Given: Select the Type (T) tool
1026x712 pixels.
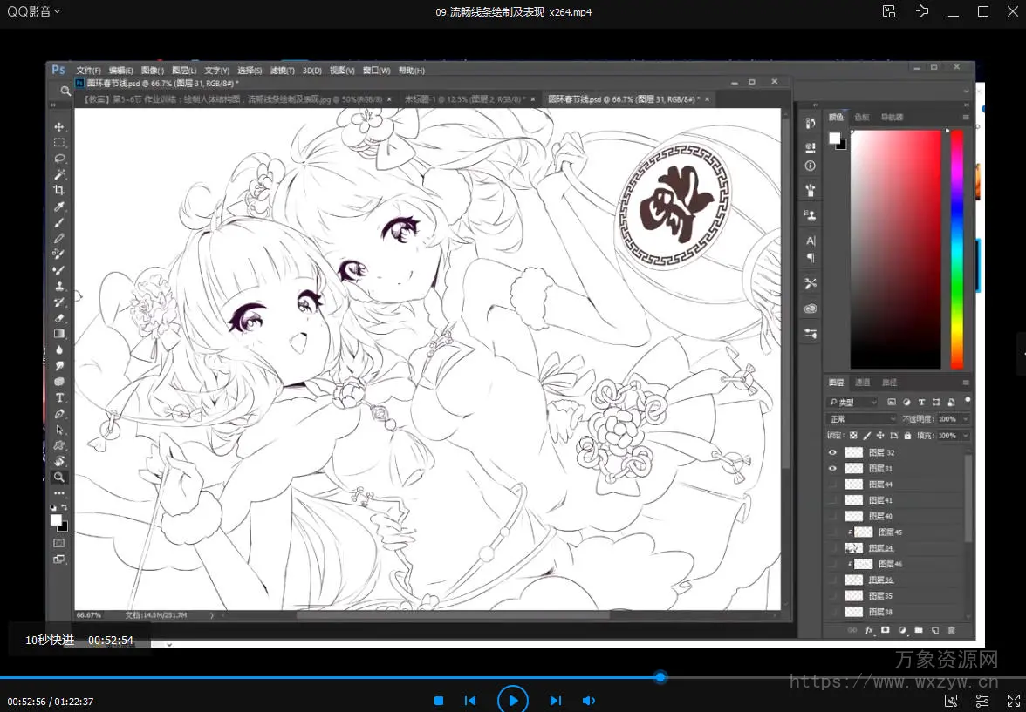Looking at the screenshot, I should click(x=59, y=397).
